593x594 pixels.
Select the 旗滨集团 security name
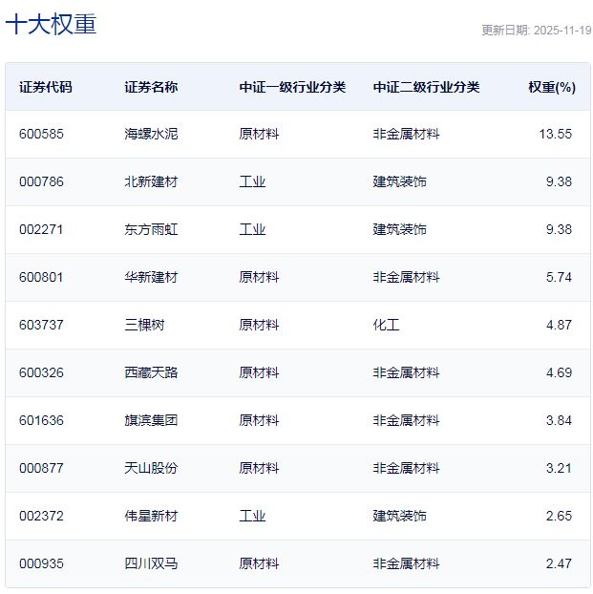[x=151, y=421]
